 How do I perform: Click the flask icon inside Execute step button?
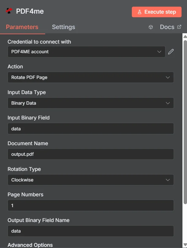140,12
